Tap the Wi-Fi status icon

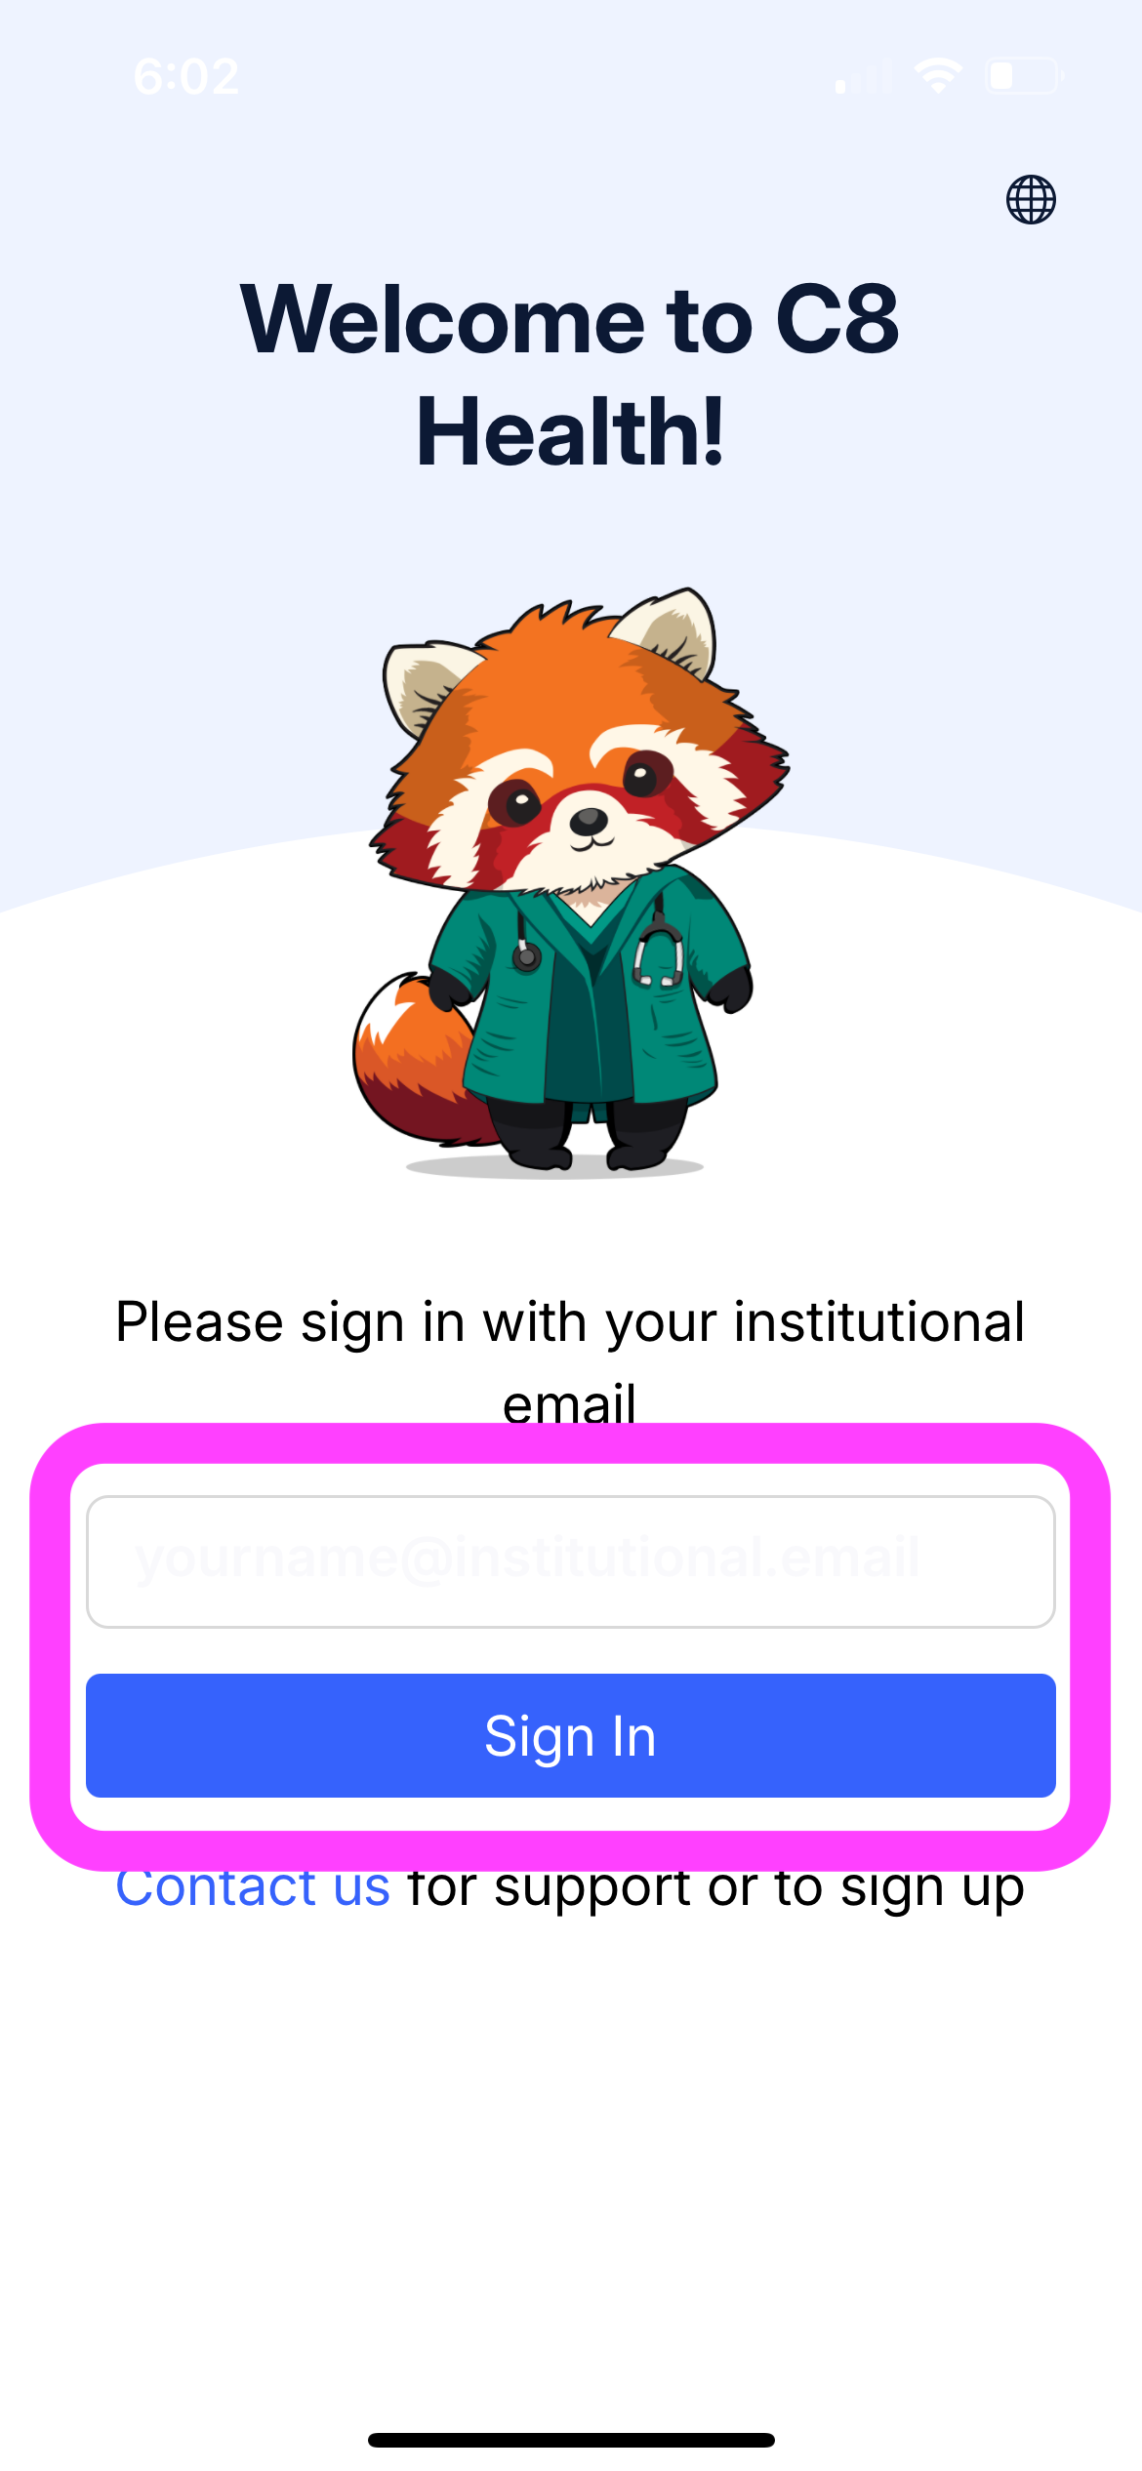pyautogui.click(x=938, y=76)
